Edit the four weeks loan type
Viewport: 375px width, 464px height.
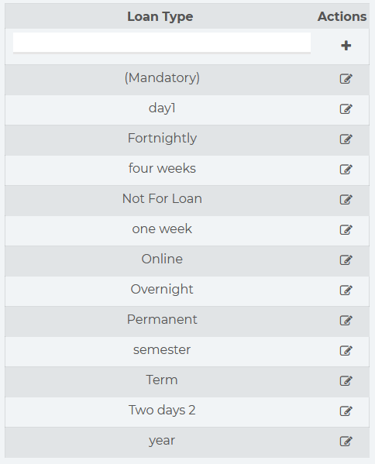(346, 170)
